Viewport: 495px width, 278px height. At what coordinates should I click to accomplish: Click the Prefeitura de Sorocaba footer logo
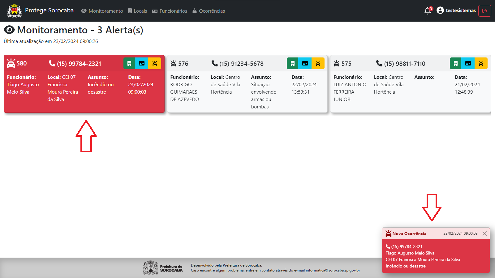(x=163, y=268)
